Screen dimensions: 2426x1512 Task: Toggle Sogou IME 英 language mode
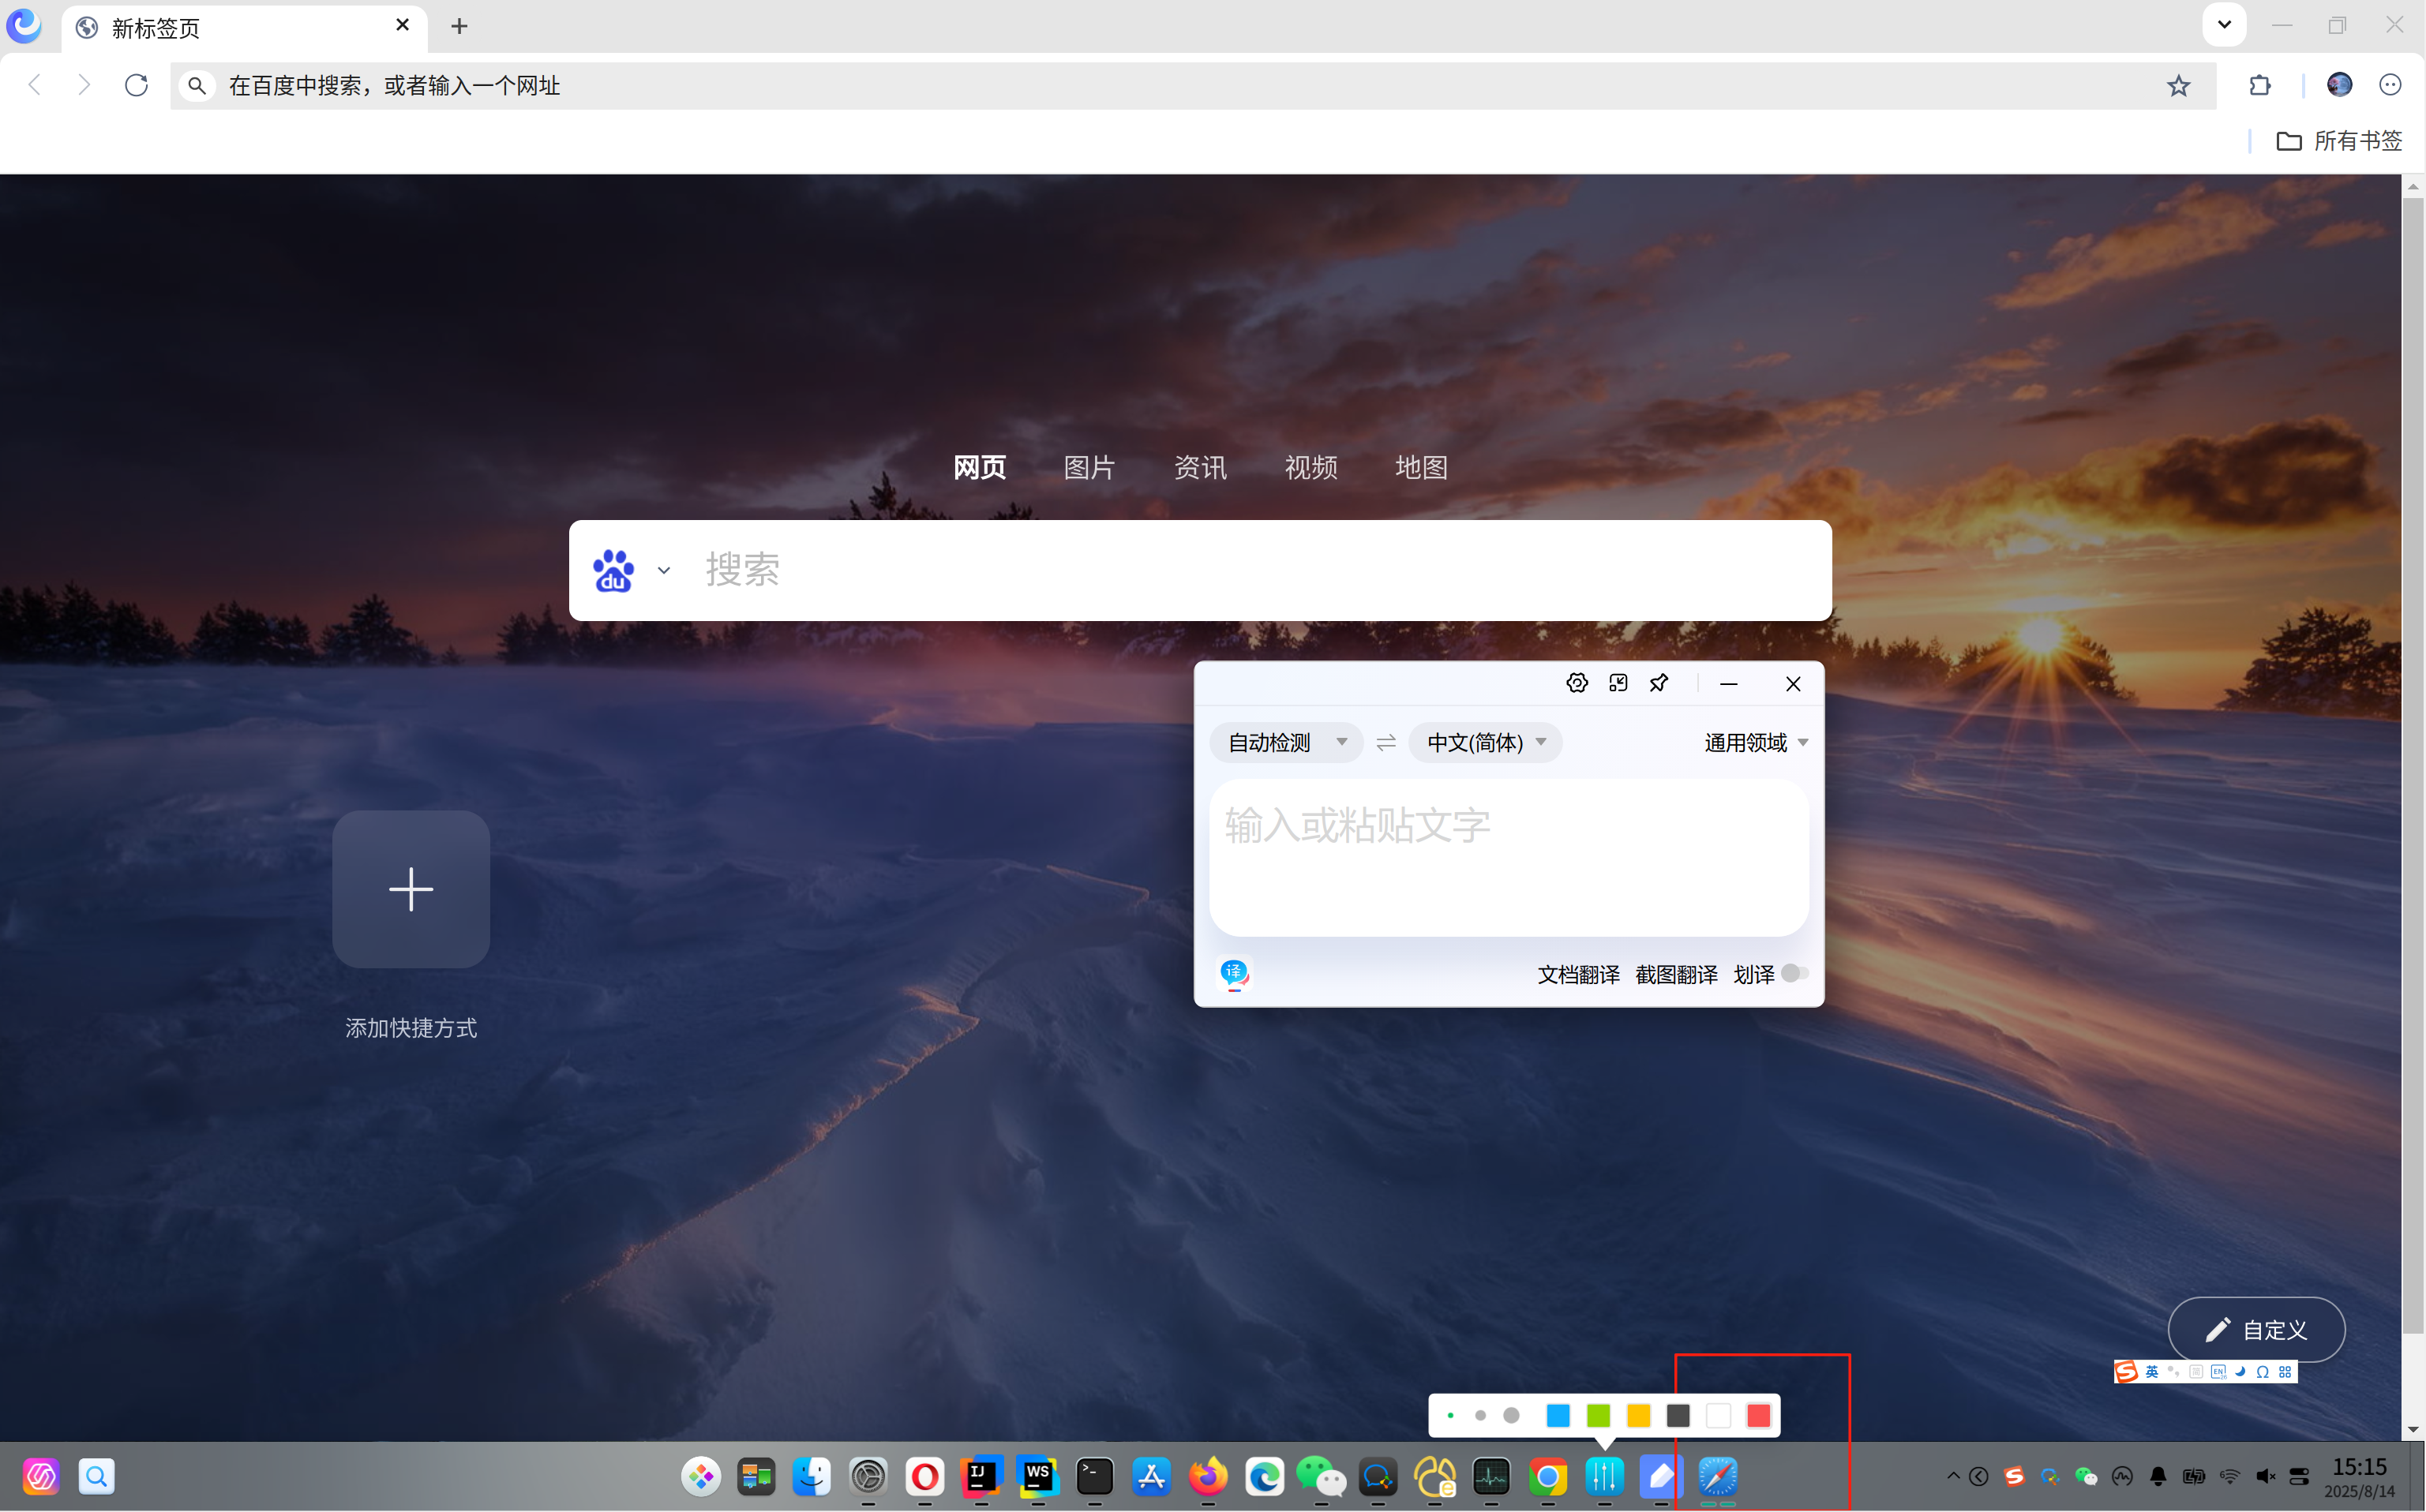pos(2152,1372)
